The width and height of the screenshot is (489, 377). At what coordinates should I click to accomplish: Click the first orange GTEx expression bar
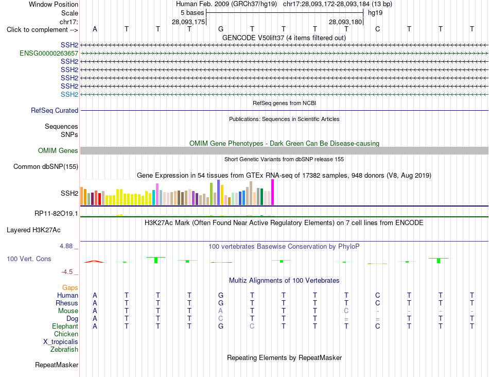point(82,196)
